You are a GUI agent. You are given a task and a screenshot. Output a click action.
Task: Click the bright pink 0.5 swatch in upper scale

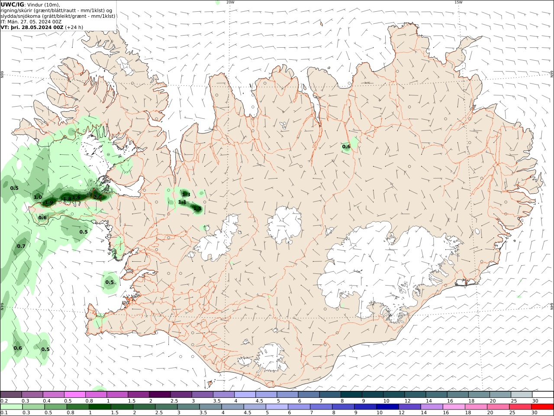pos(74,394)
